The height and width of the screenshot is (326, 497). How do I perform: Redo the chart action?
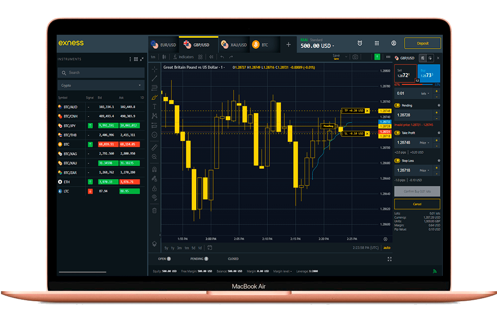coord(231,57)
